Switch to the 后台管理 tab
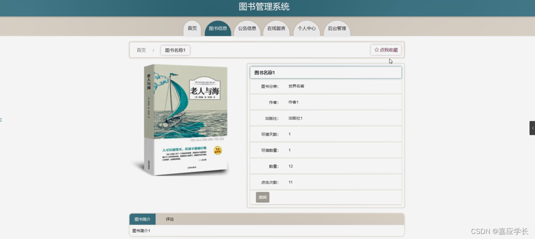Image resolution: width=535 pixels, height=239 pixels. point(337,29)
